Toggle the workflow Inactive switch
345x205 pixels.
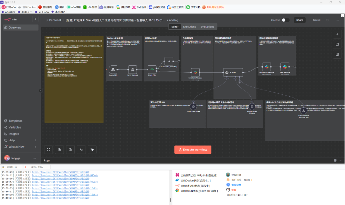tap(285, 20)
